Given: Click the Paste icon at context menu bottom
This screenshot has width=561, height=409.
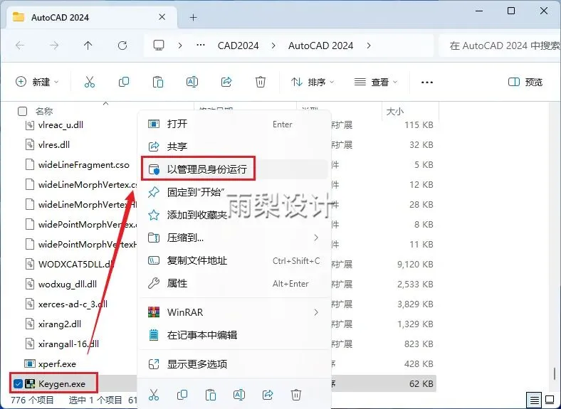Looking at the screenshot, I should point(211,395).
